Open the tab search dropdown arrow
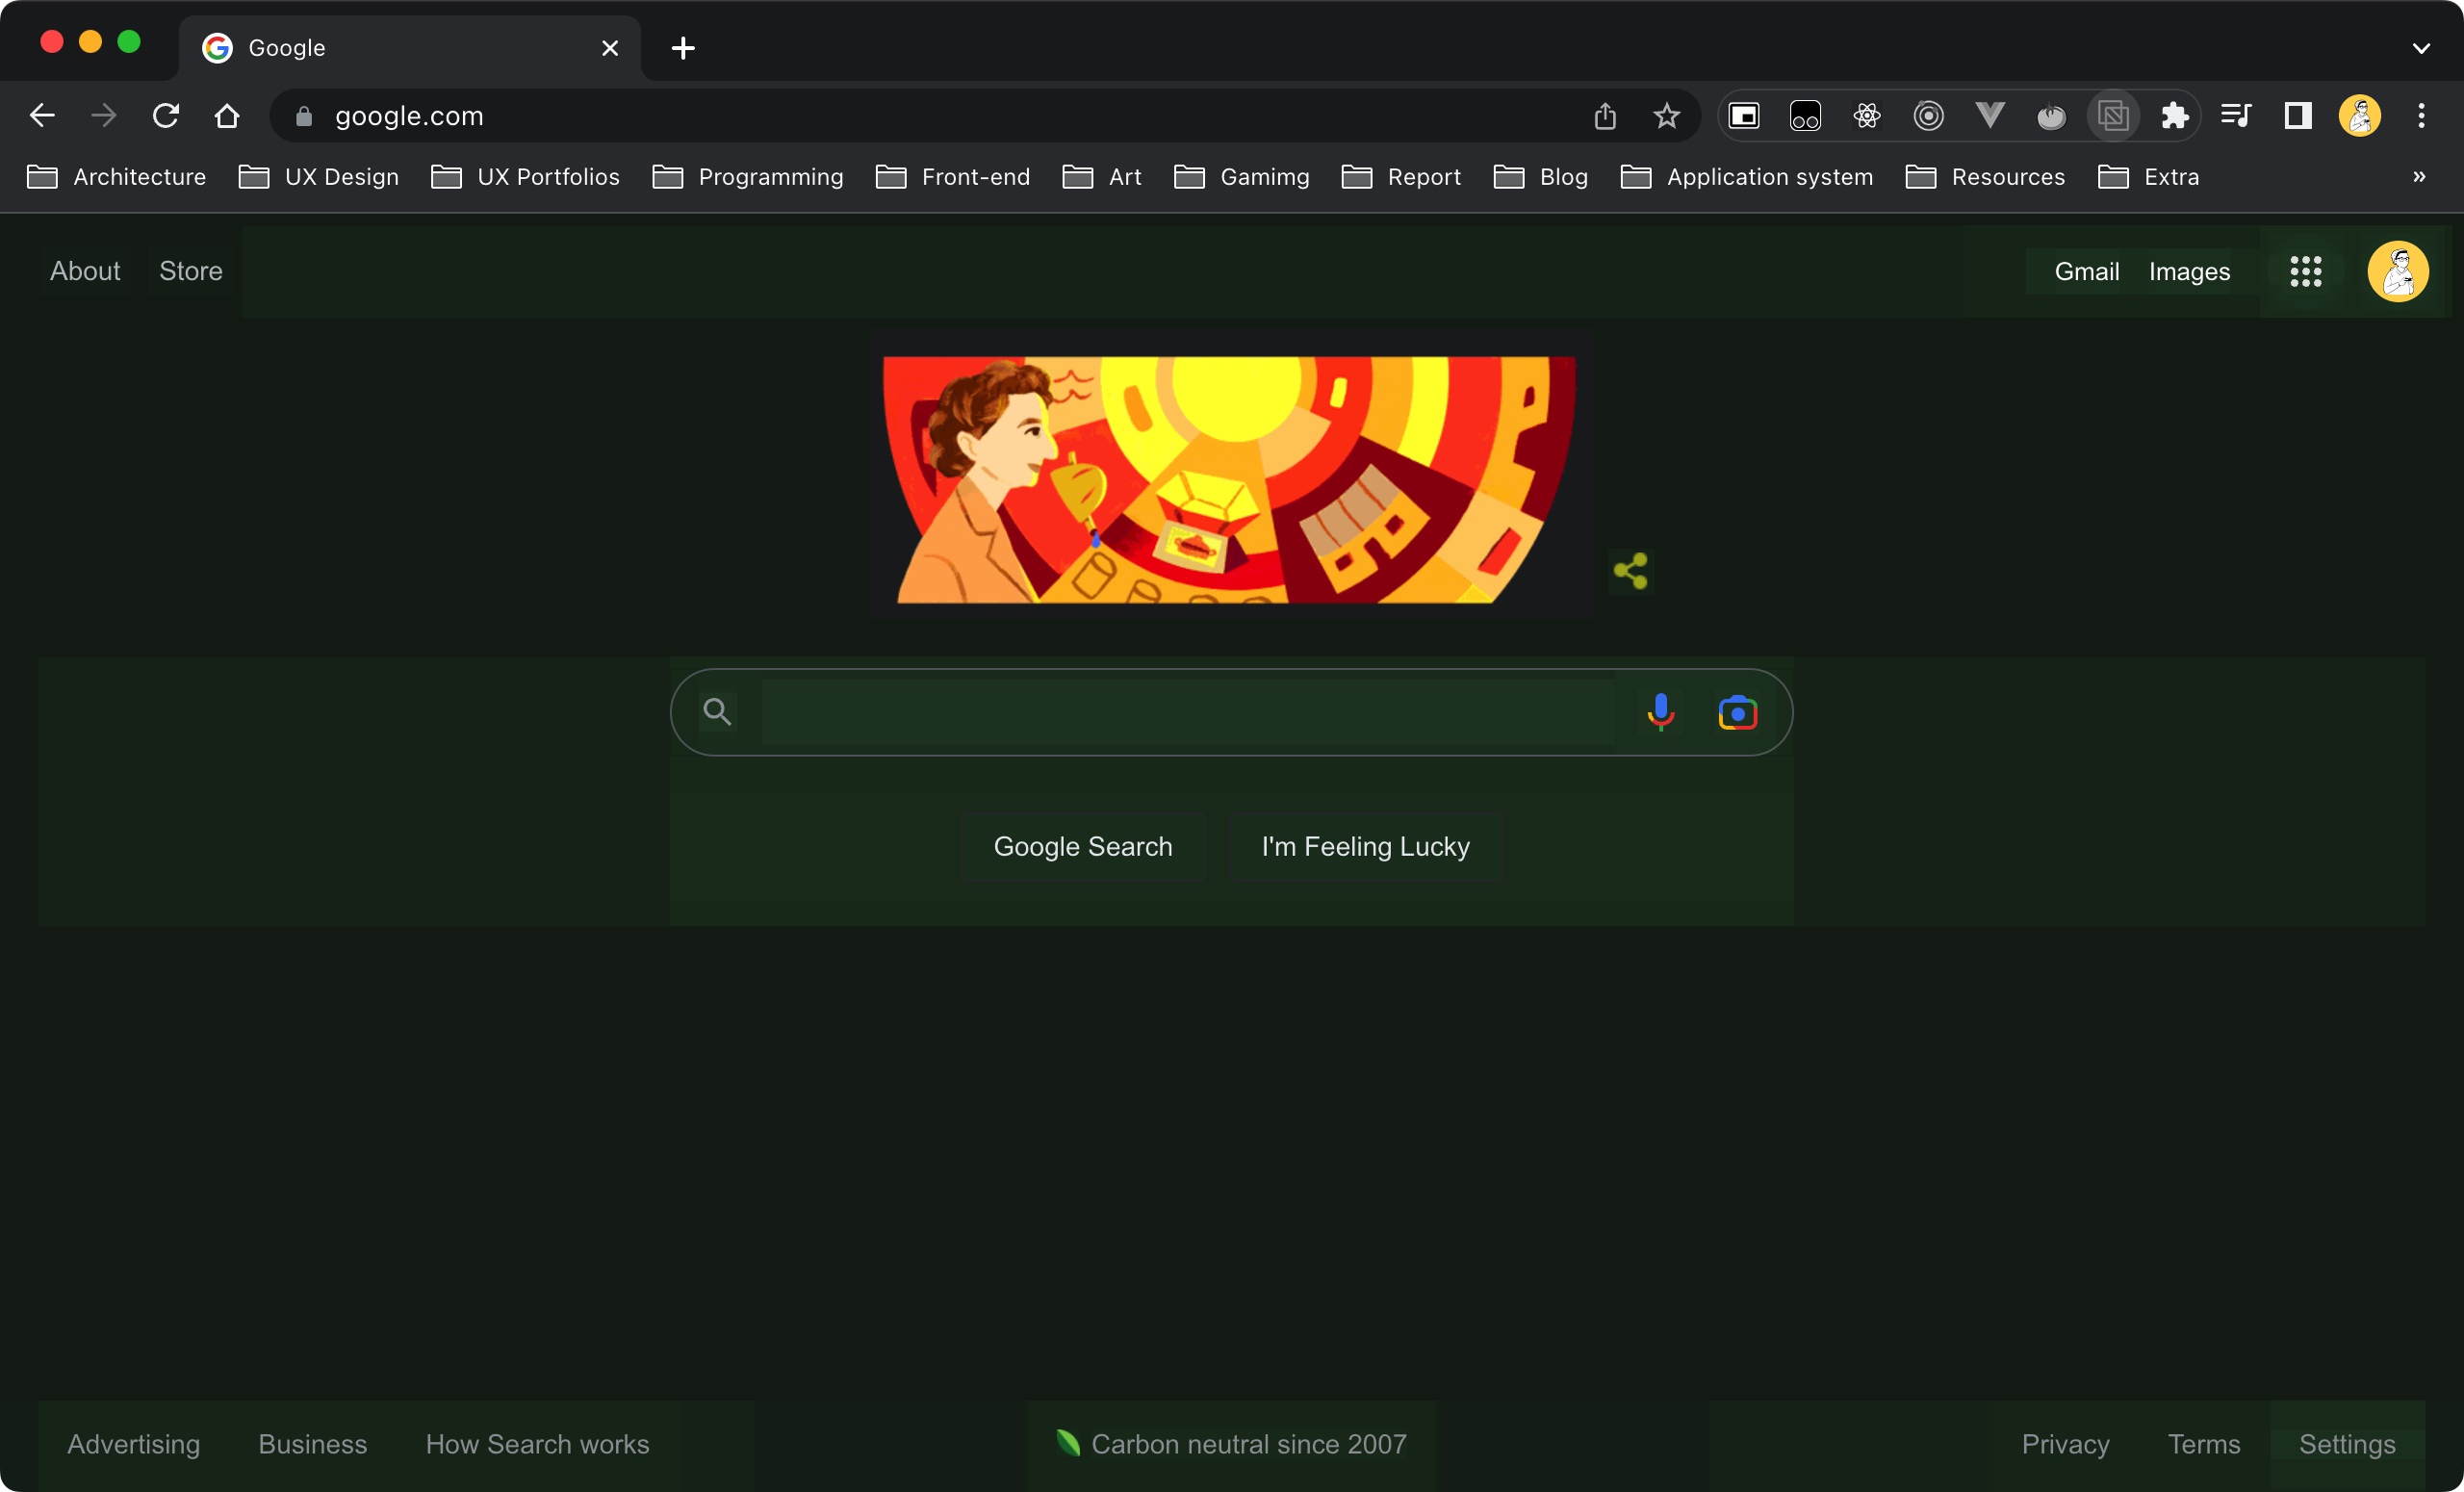This screenshot has height=1492, width=2464. pos(2422,48)
